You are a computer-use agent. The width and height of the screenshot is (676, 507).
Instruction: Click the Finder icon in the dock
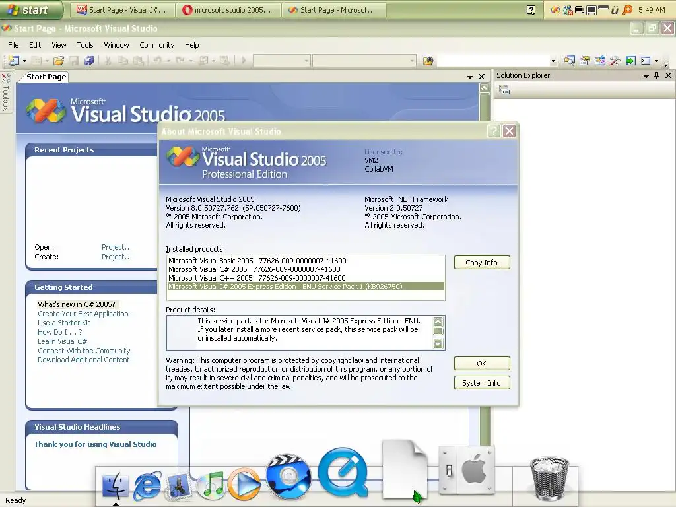[116, 486]
